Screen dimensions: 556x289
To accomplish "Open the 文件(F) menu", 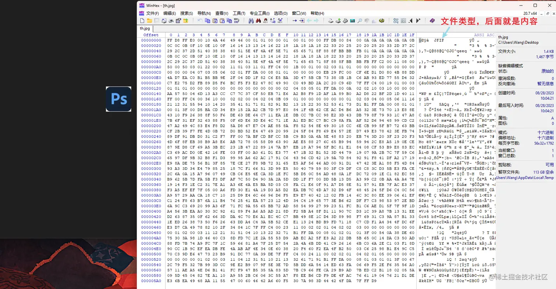I will point(153,13).
